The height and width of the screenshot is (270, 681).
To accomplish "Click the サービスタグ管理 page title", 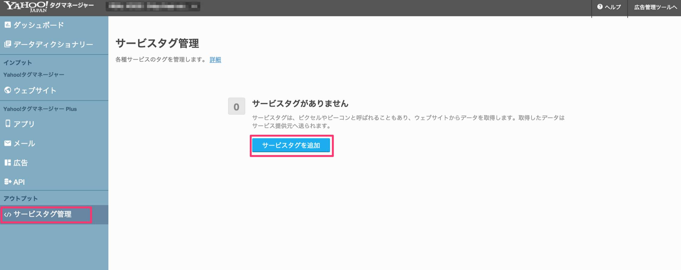I will click(157, 43).
